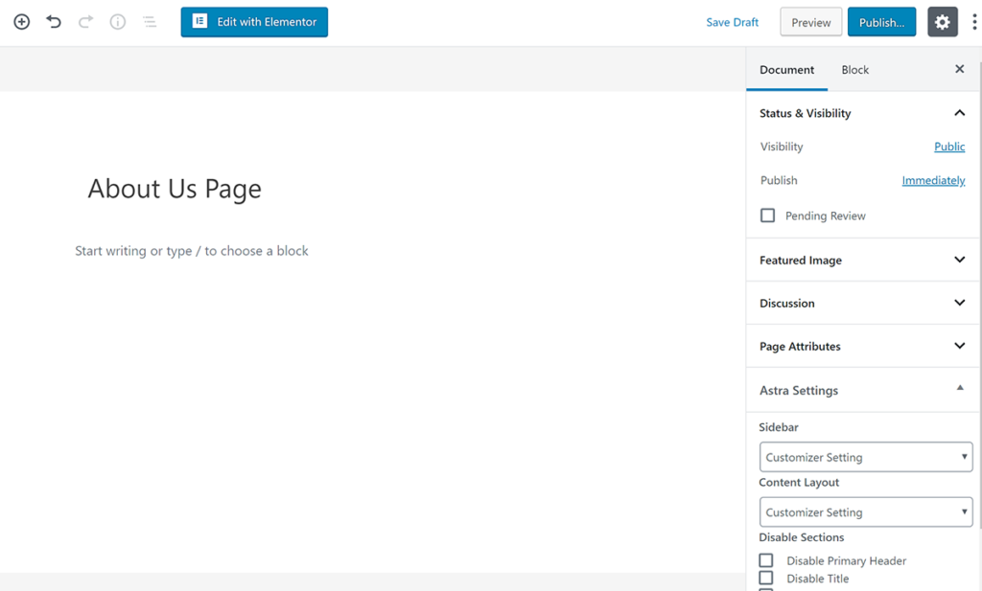Image resolution: width=982 pixels, height=591 pixels.
Task: Enable Disable Primary Header checkbox
Action: (x=766, y=560)
